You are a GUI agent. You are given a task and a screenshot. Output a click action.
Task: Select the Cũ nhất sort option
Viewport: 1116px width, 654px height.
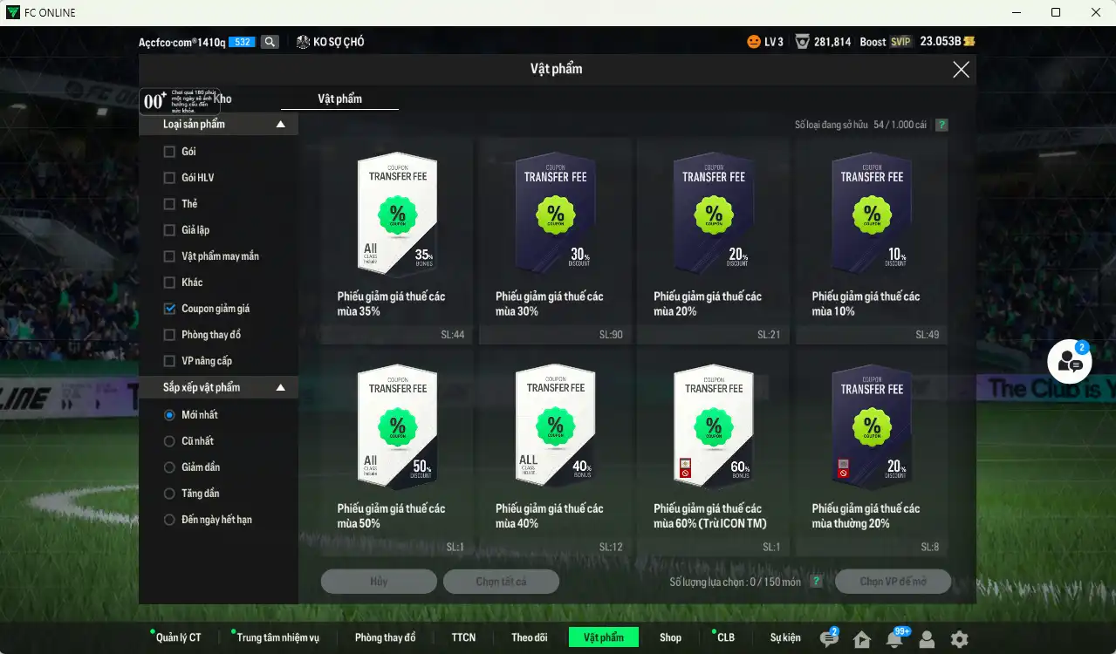pos(169,441)
